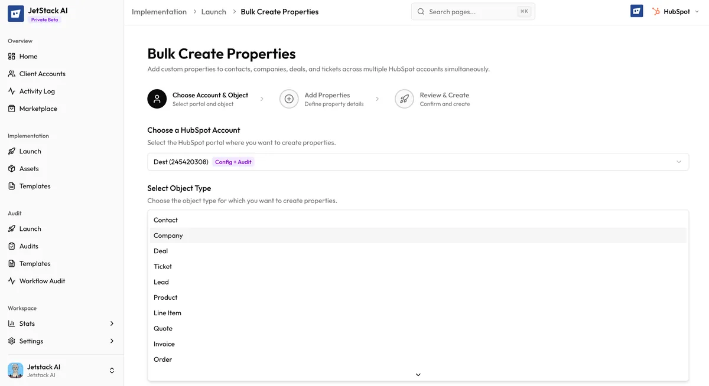Click the blue widget icon near HubSpot menu
This screenshot has height=386, width=709.
coord(636,11)
